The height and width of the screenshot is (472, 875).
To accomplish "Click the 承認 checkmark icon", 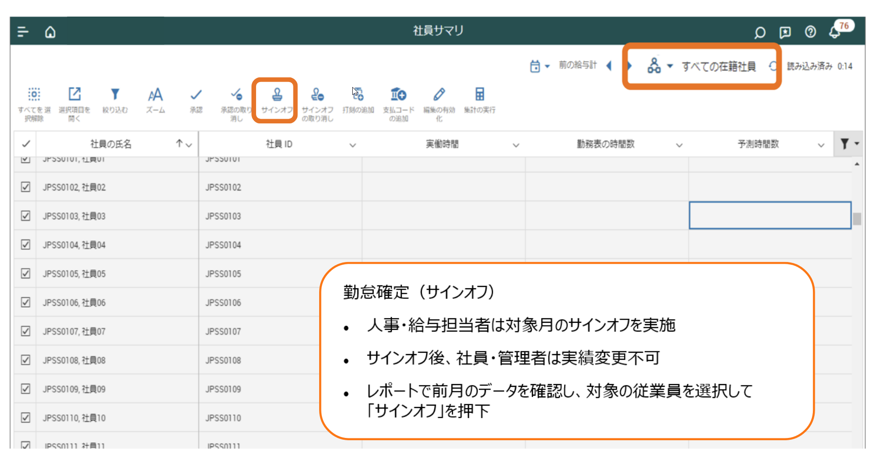I will tap(196, 95).
